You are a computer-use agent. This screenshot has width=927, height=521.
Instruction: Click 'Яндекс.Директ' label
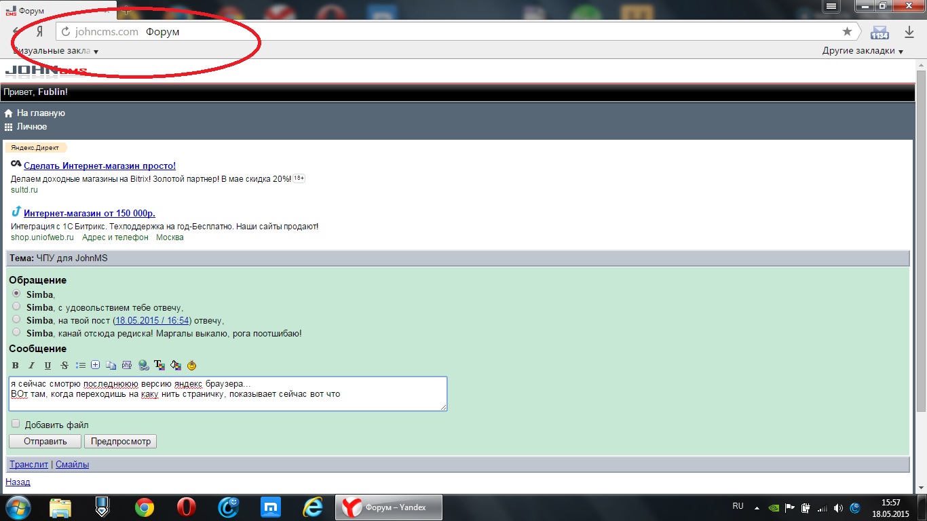[x=35, y=147]
